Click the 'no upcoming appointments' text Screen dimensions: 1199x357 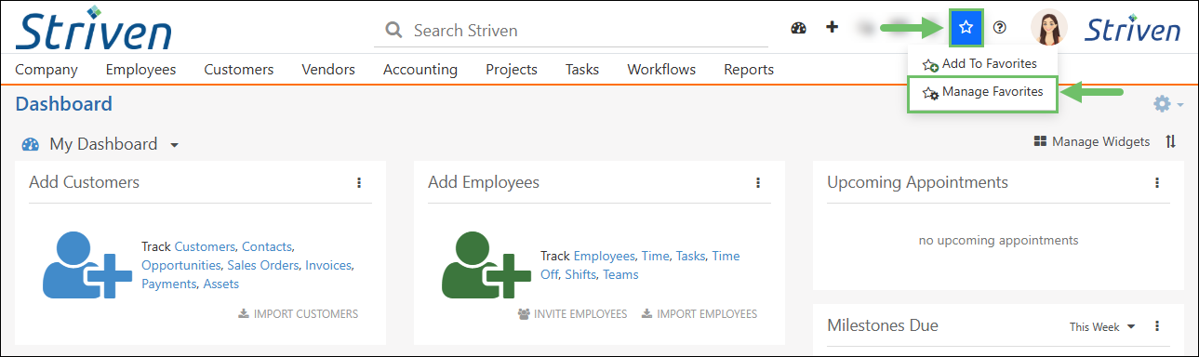pyautogui.click(x=998, y=240)
